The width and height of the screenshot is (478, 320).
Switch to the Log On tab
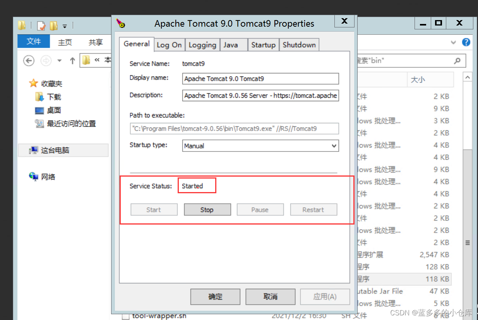click(169, 45)
